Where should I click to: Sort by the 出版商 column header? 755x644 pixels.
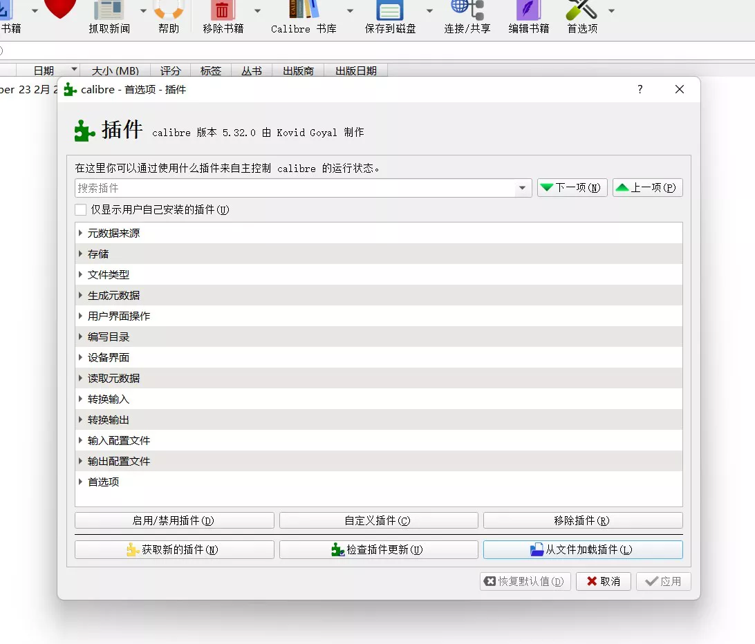point(298,70)
